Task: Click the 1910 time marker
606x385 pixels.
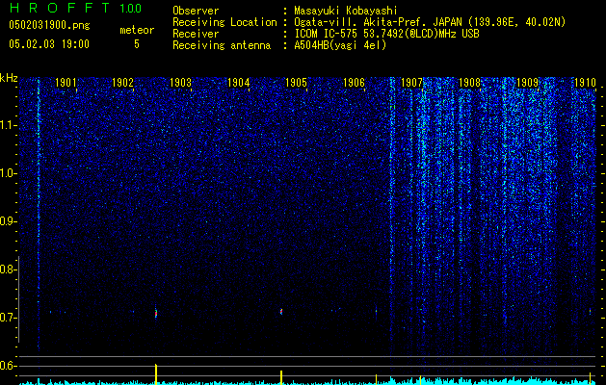Action: tap(585, 82)
